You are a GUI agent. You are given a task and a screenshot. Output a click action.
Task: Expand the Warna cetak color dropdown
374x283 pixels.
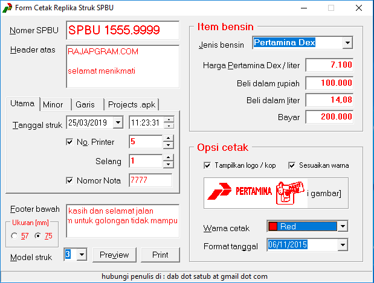(x=343, y=226)
